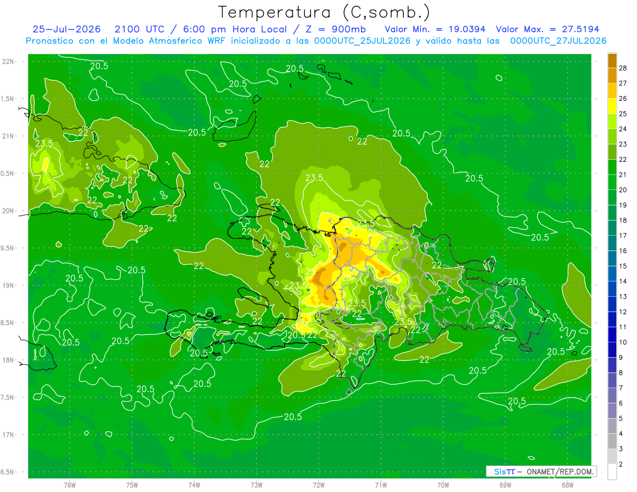The image size is (637, 492).
Task: Click the '17N' latitude axis label
Action: pos(8,435)
